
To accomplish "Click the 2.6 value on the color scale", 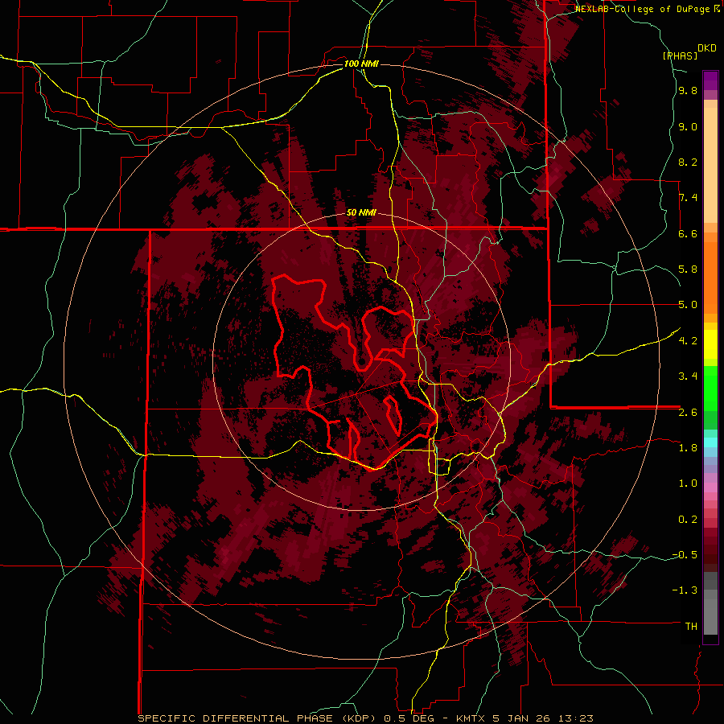I will point(688,413).
